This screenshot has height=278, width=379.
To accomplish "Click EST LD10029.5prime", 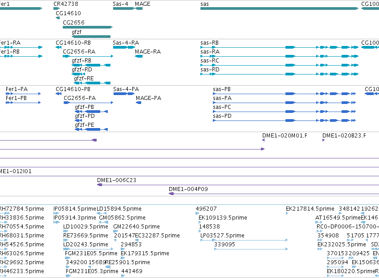I will pyautogui.click(x=66, y=231).
